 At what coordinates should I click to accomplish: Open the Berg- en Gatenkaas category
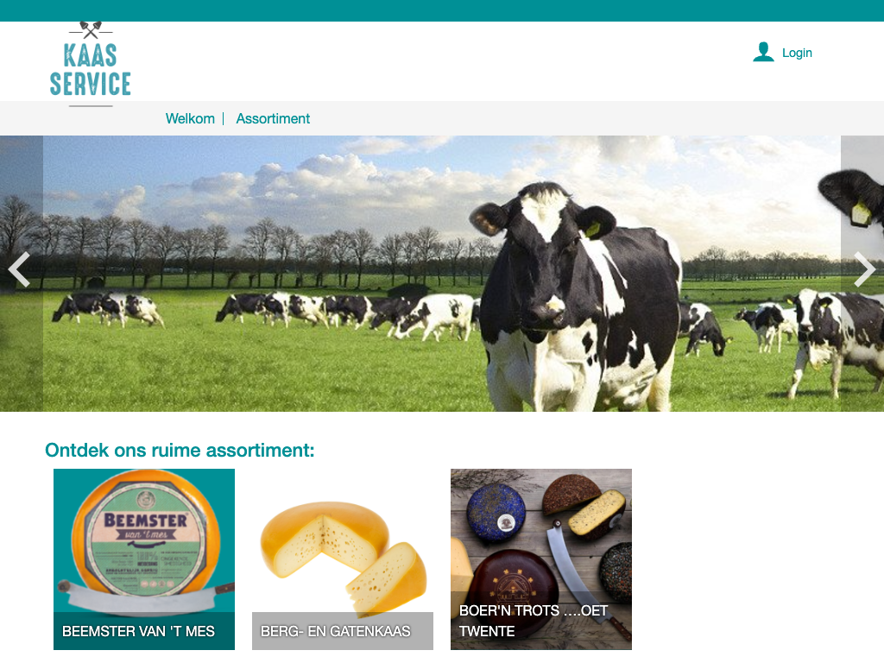tap(343, 559)
